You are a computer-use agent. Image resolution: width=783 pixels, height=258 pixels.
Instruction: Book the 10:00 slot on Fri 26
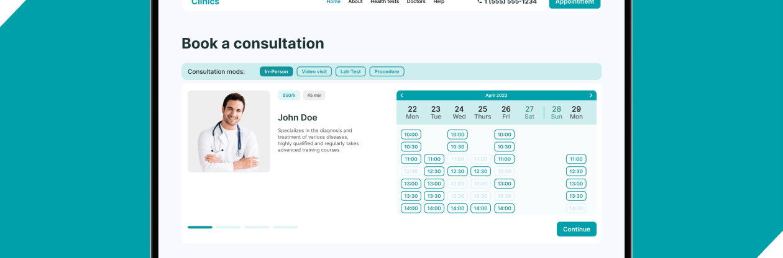coord(504,135)
